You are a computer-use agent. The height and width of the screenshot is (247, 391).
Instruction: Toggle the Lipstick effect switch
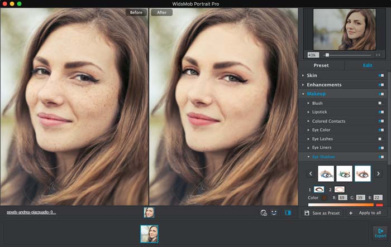point(380,112)
